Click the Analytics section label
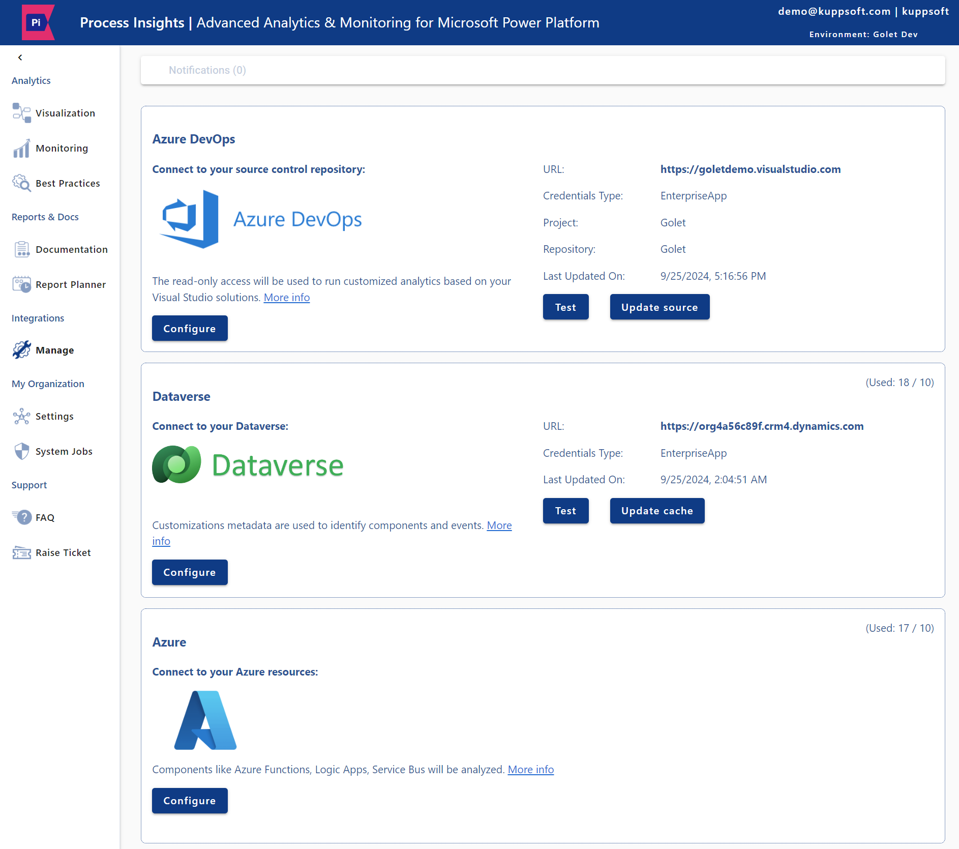 31,80
